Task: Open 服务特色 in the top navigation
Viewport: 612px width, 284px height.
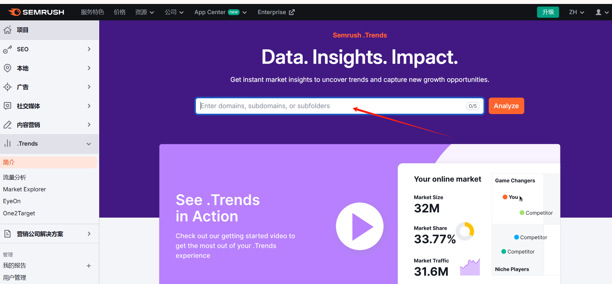Action: point(92,12)
